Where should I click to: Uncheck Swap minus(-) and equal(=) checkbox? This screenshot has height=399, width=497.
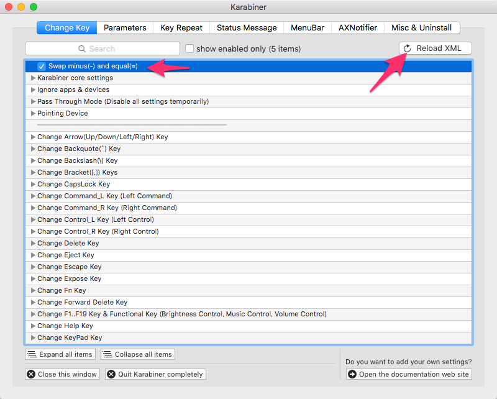[42, 66]
